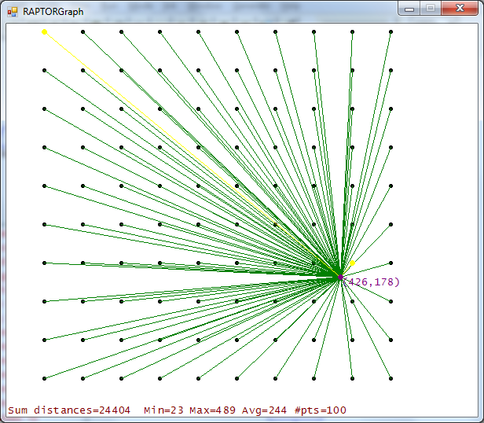The height and width of the screenshot is (423, 484).
Task: Click the yellow dot beside the line convergence point
Action: pyautogui.click(x=353, y=263)
